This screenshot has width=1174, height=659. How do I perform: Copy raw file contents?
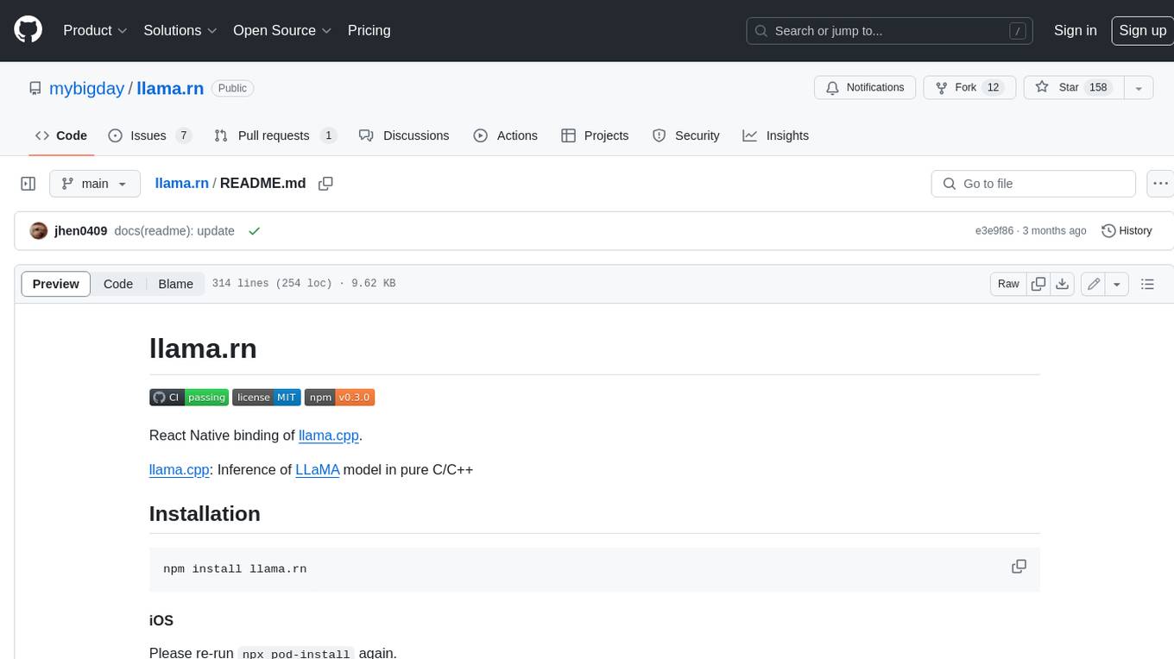click(x=1038, y=284)
